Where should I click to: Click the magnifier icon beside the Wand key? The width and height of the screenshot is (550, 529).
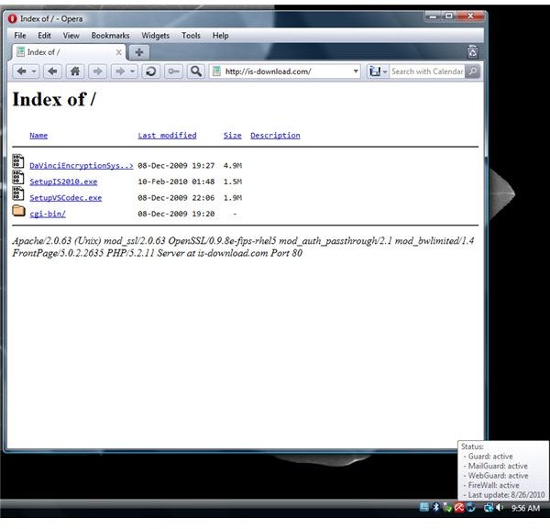(196, 72)
